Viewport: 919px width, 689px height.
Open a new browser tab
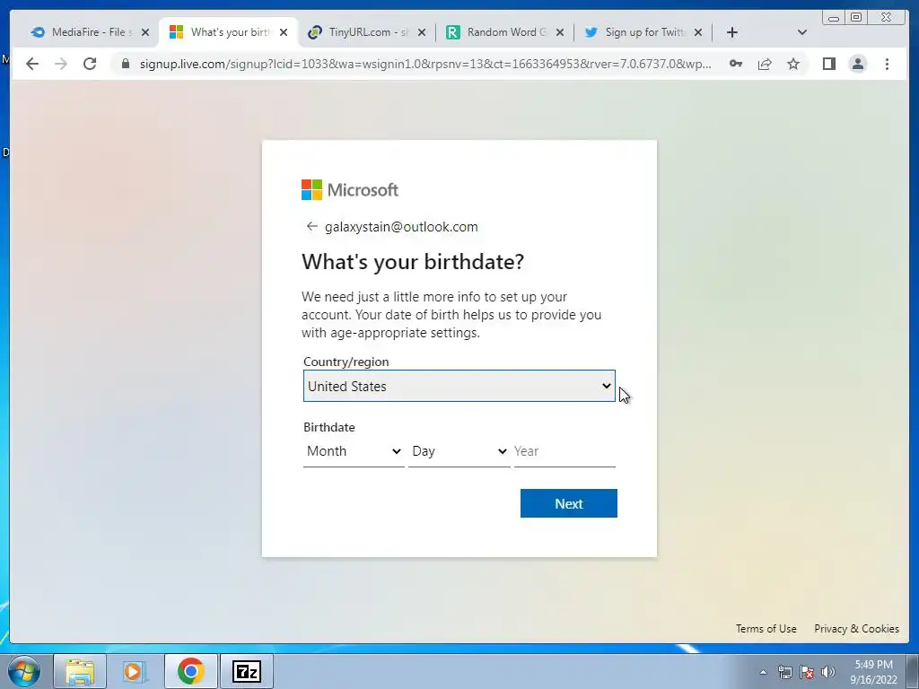click(732, 32)
